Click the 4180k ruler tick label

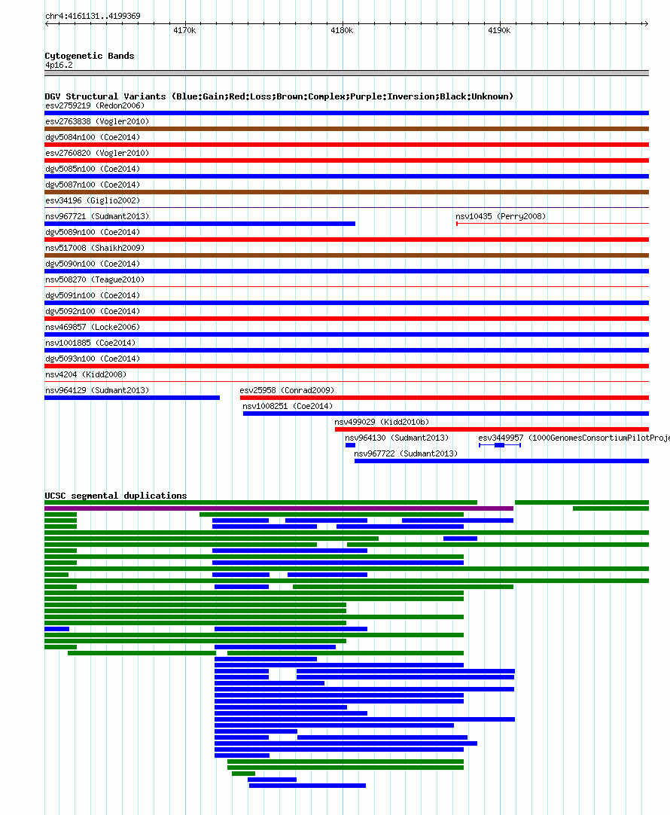[x=342, y=31]
